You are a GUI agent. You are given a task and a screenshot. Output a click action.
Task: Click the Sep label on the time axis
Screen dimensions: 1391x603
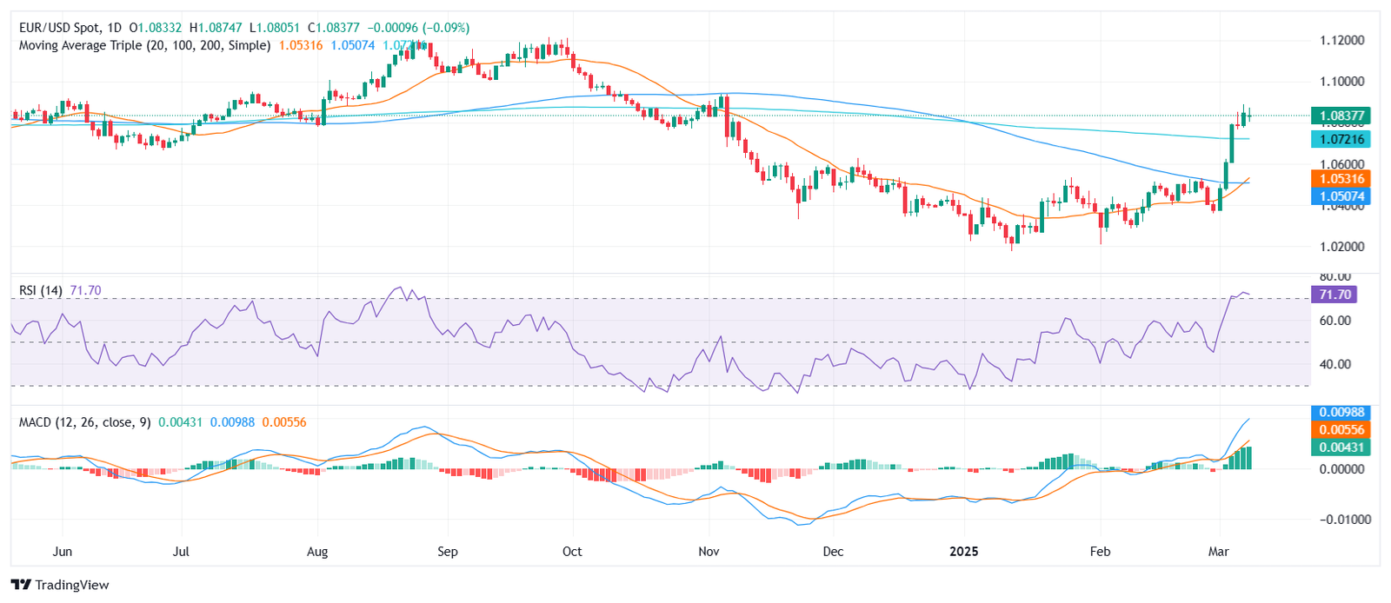tap(447, 552)
